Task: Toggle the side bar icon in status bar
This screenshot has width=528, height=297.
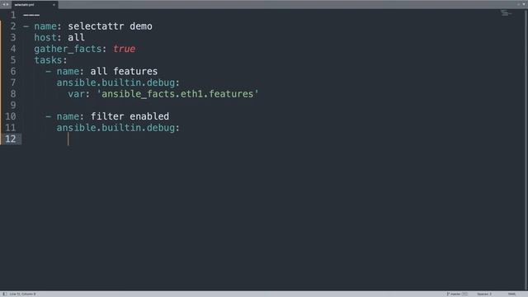Action: click(x=5, y=294)
